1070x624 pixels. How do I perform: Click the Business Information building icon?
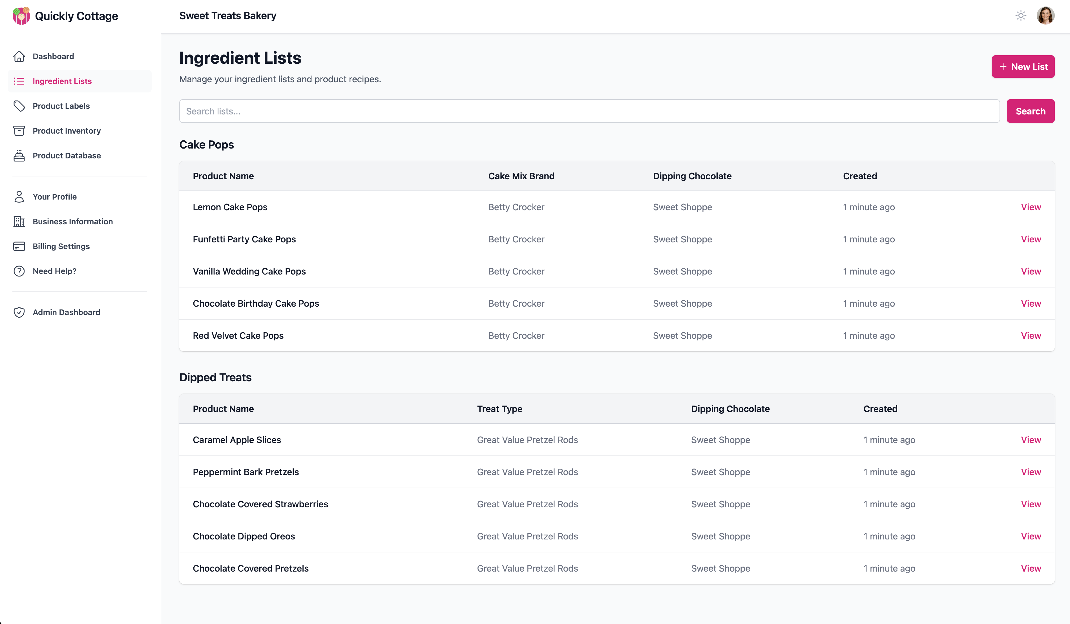(x=19, y=221)
